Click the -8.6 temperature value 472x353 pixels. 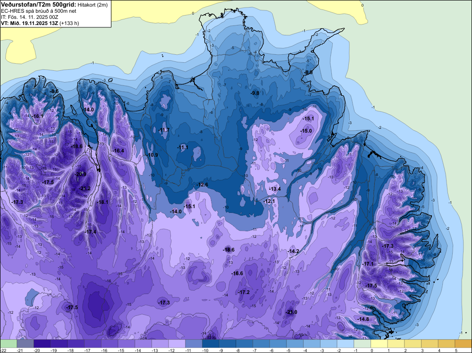[54, 91]
